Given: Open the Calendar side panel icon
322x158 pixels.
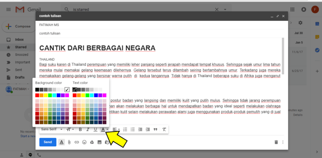Looking at the screenshot, I should (x=317, y=24).
